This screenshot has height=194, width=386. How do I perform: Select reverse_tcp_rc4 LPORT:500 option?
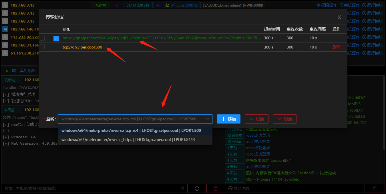pos(135,130)
